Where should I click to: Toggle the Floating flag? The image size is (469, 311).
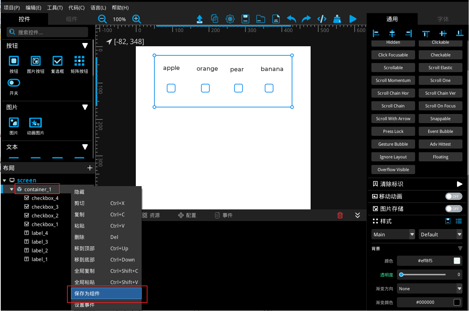441,157
